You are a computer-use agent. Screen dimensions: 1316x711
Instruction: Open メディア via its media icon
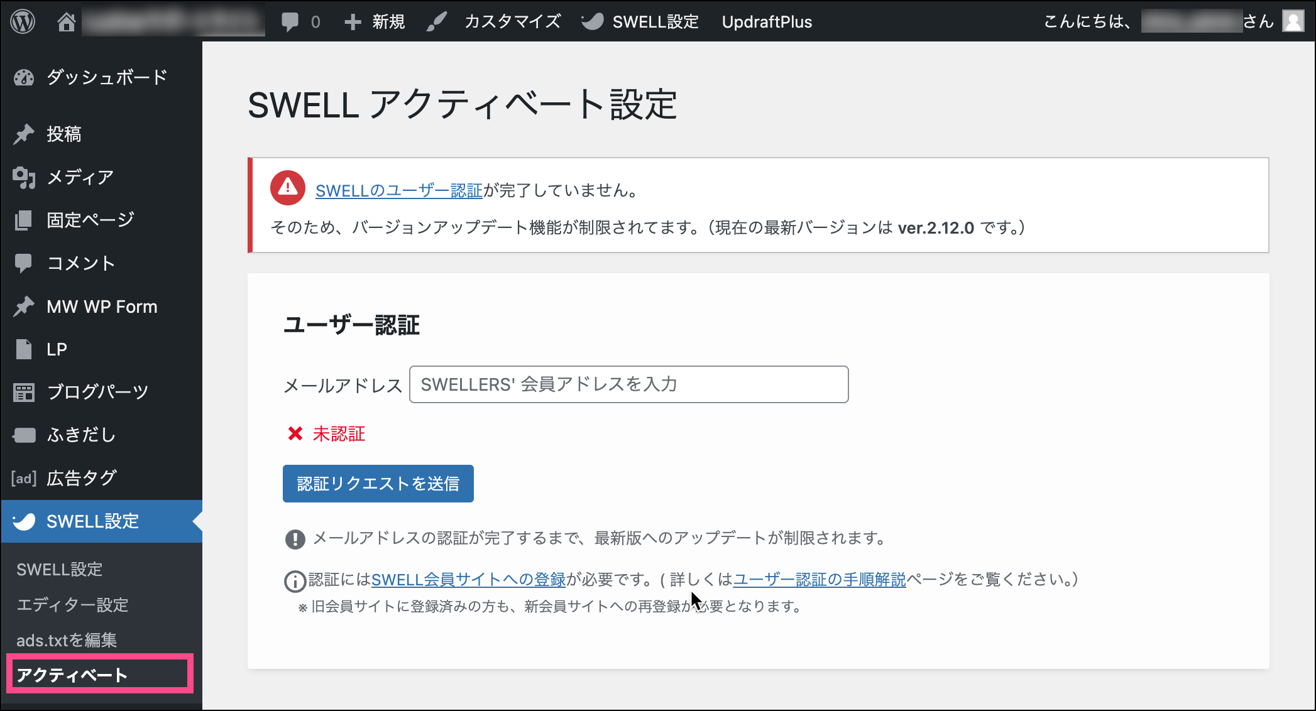tap(24, 178)
